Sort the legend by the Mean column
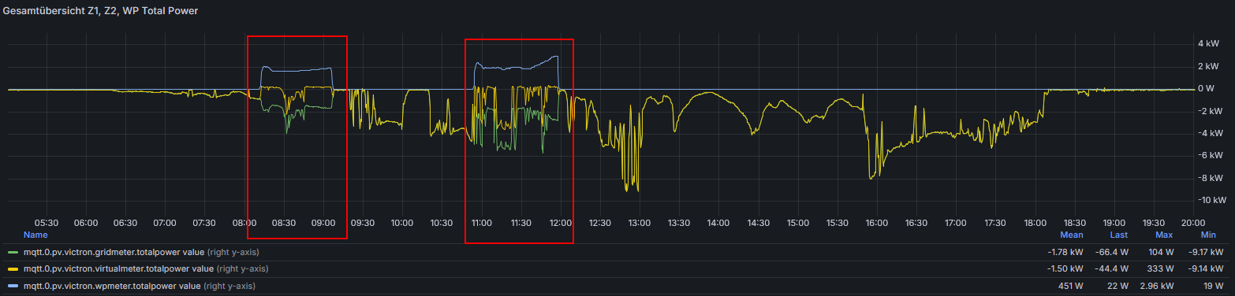 [x=1071, y=235]
